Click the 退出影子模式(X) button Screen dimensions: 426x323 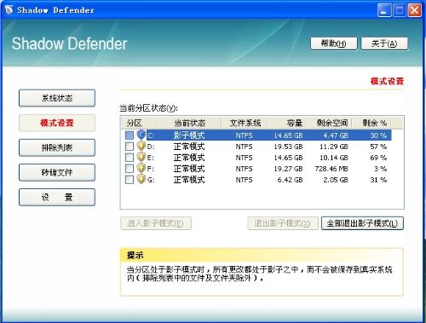point(283,223)
